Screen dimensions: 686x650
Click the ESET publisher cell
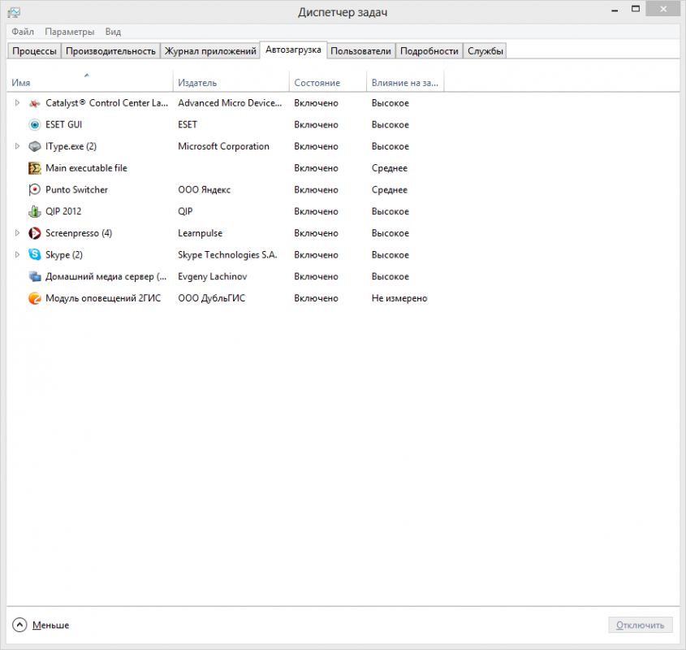coord(188,125)
